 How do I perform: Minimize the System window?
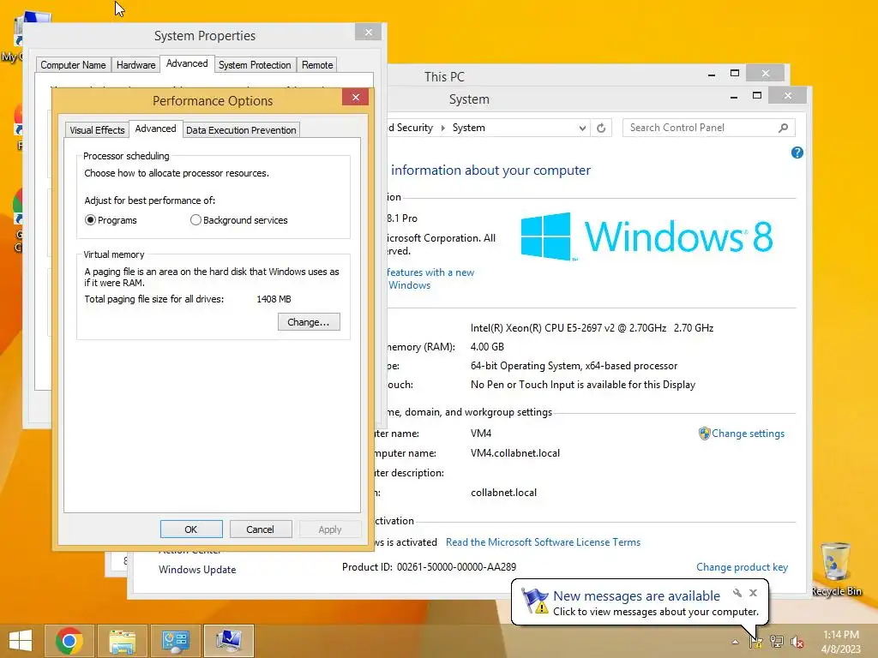click(x=734, y=97)
